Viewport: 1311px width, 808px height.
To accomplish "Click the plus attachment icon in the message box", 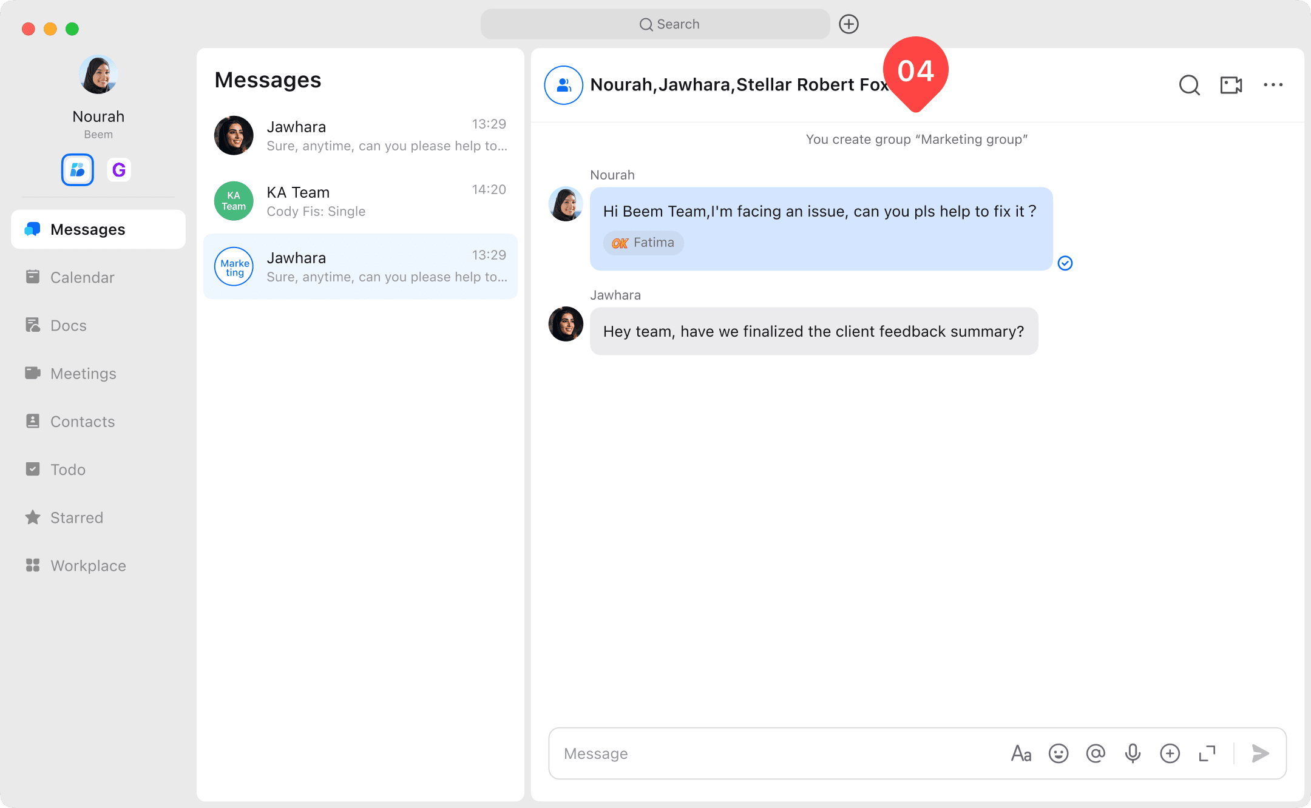I will tap(1170, 753).
